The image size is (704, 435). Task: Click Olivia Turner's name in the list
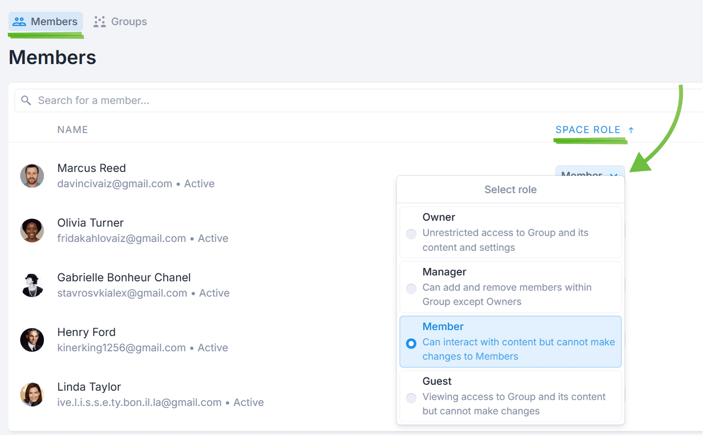[x=90, y=223]
